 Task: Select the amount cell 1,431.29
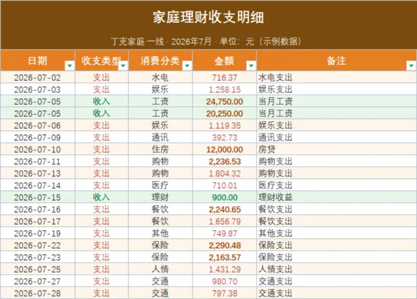(x=224, y=269)
